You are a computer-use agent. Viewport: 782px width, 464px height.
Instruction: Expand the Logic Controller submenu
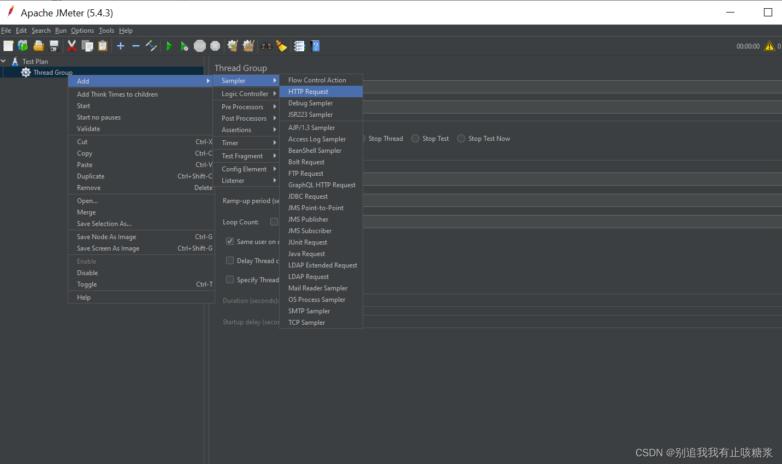pos(246,93)
